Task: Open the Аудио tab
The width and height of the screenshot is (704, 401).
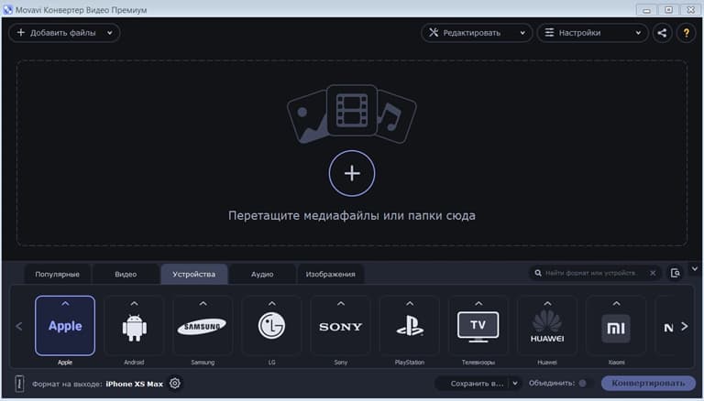Action: 262,274
